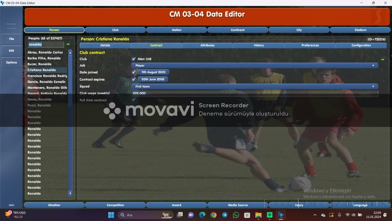Switch to the Attributes tab
Image resolution: width=392 pixels, height=221 pixels.
pos(207,45)
